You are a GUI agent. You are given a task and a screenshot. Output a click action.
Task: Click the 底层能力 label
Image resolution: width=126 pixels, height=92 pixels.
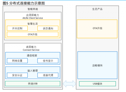click(31, 47)
